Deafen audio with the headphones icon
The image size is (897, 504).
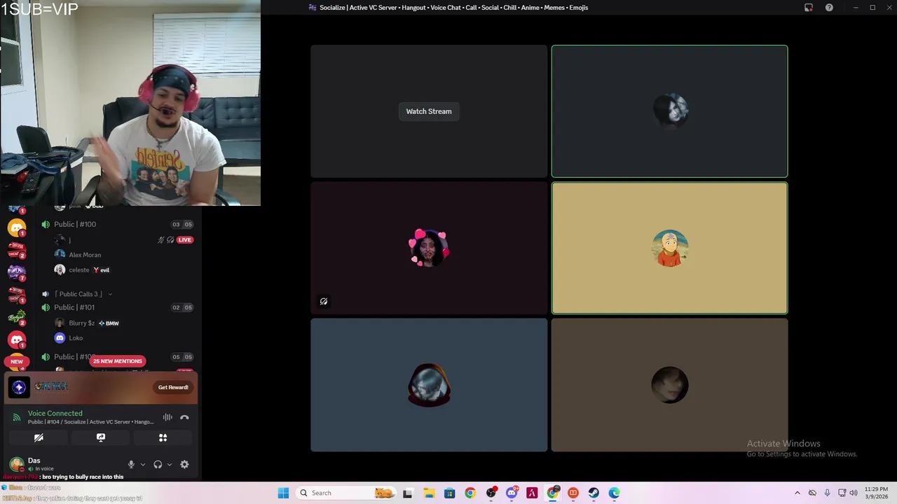[x=158, y=464]
